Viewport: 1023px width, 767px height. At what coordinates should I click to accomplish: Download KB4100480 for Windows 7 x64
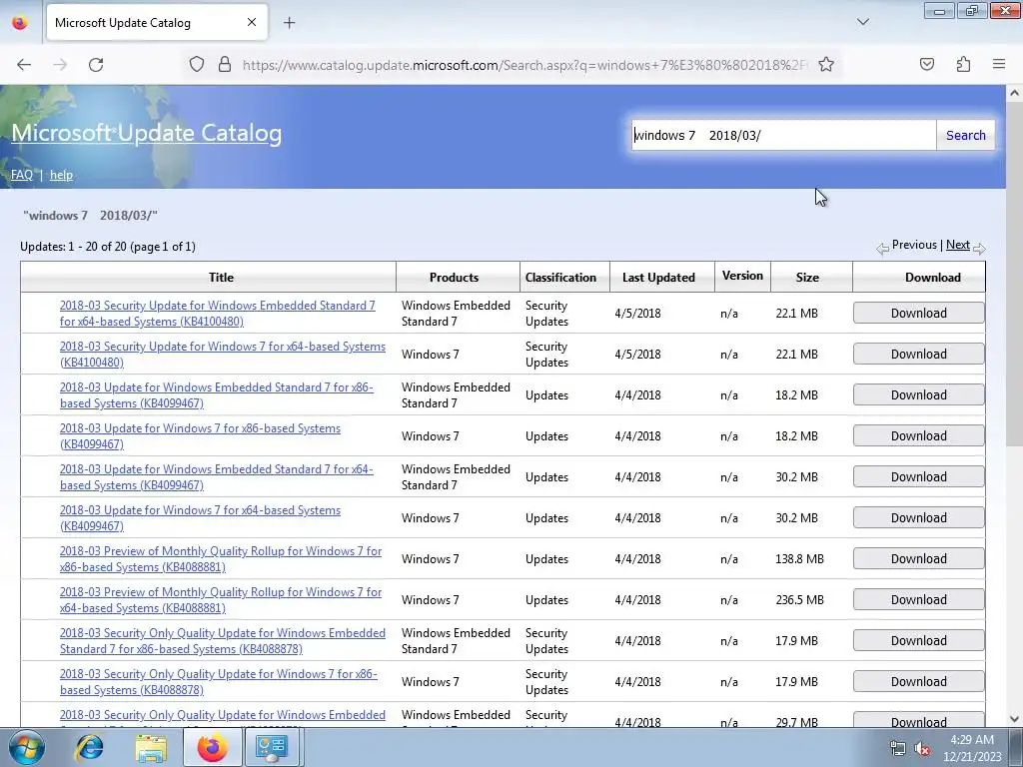coord(919,355)
